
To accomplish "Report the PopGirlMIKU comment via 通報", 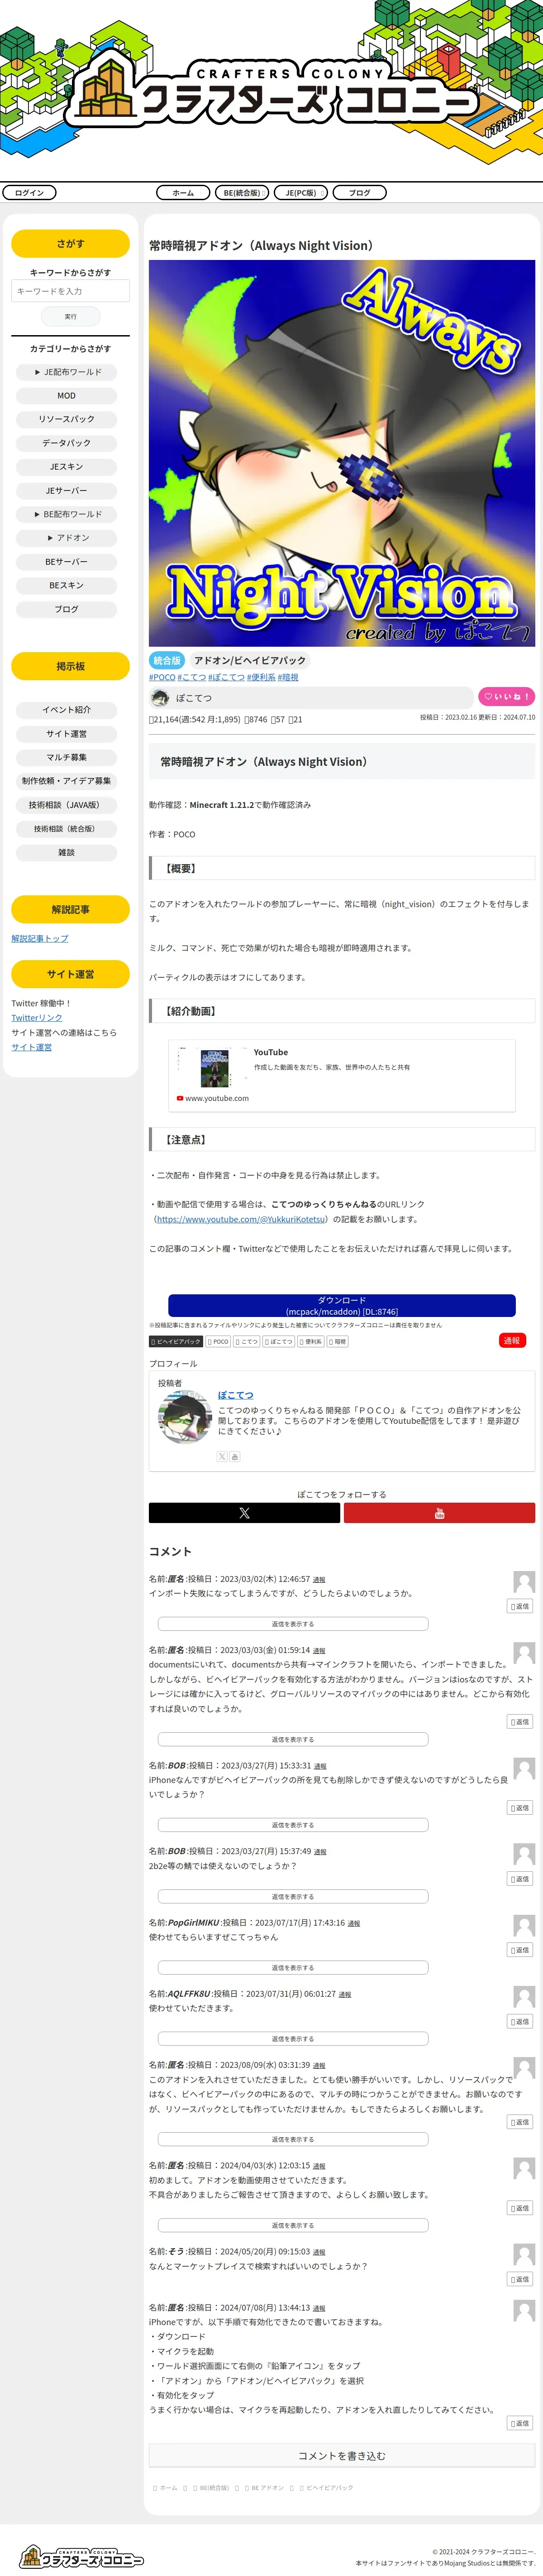I will [x=354, y=1923].
